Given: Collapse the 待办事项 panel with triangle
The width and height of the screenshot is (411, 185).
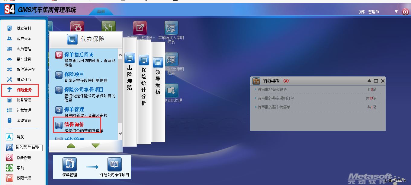Looking at the screenshot, I should pyautogui.click(x=369, y=81).
